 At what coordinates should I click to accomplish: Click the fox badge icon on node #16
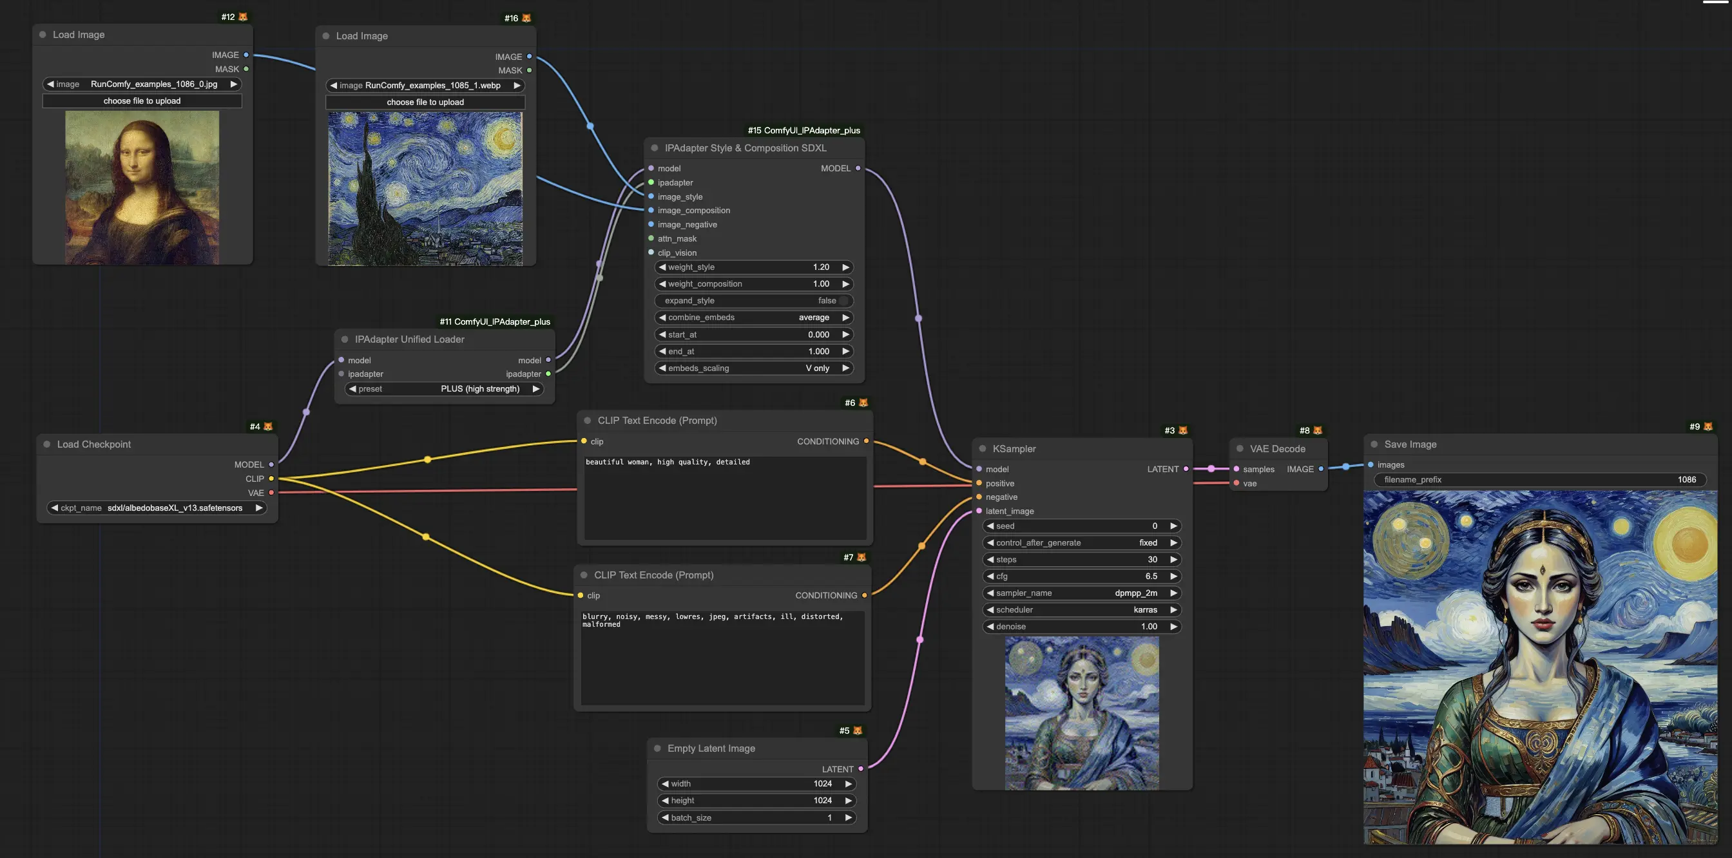(x=526, y=18)
